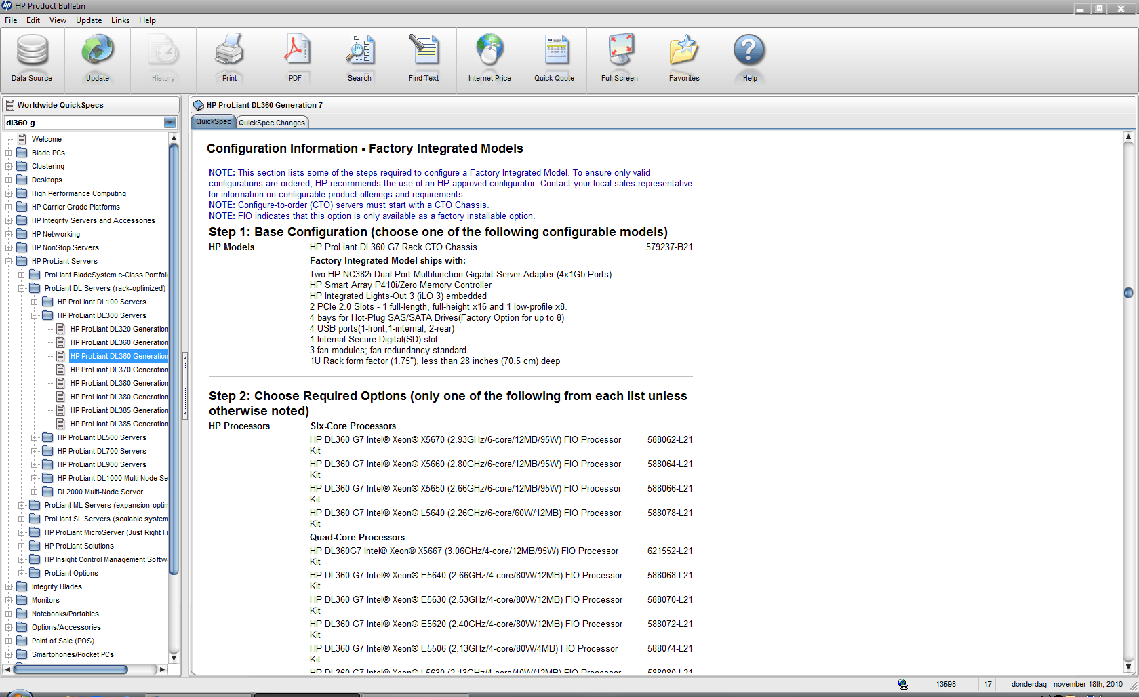The height and width of the screenshot is (697, 1139).
Task: Collapse ProLiant DL Servers (rack-optimized) node
Action: [x=21, y=288]
